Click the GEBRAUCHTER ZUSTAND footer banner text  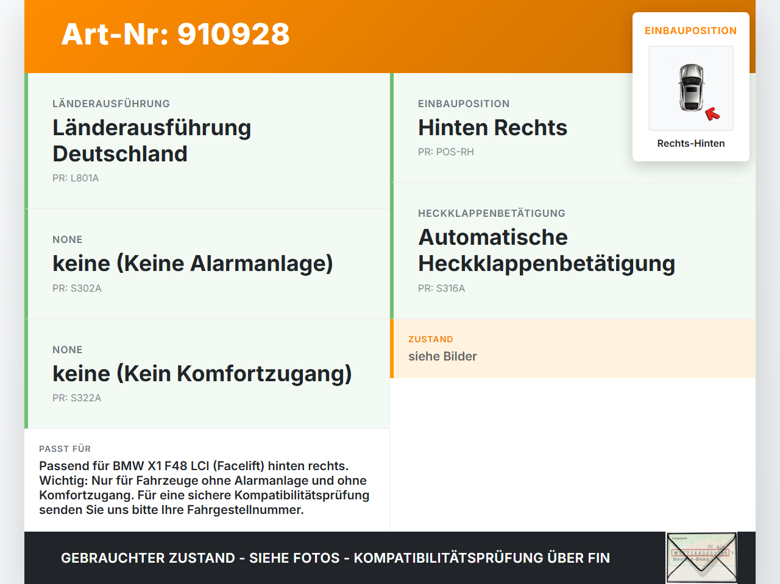click(335, 558)
